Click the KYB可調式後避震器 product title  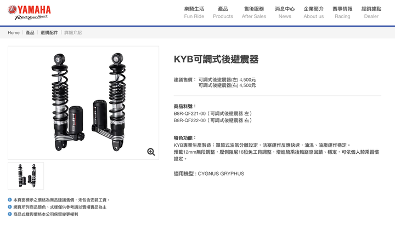pos(216,59)
